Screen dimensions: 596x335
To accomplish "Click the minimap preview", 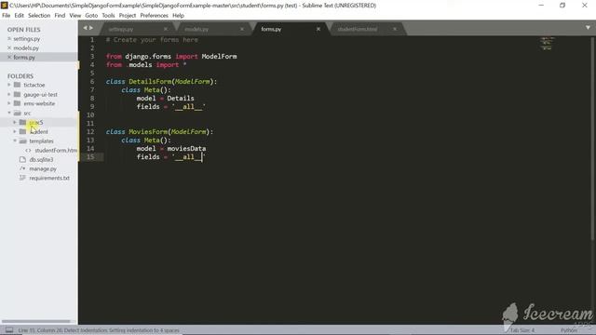I will pos(547,44).
